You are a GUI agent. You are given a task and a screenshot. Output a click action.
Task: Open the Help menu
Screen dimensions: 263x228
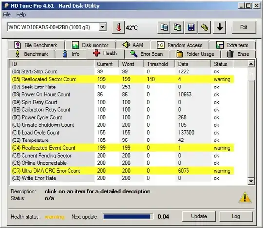point(21,15)
